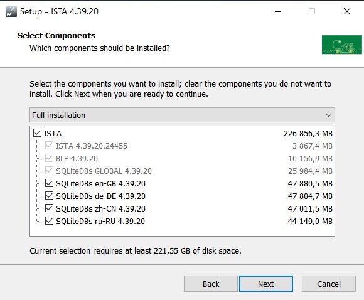Click the SQLiteDBs zh-CN 4.39.20 label
The height and width of the screenshot is (300, 364).
click(101, 209)
